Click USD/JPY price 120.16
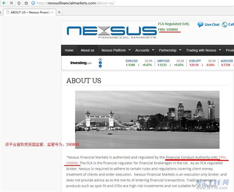This screenshot has height=192, width=234. pyautogui.click(x=194, y=65)
